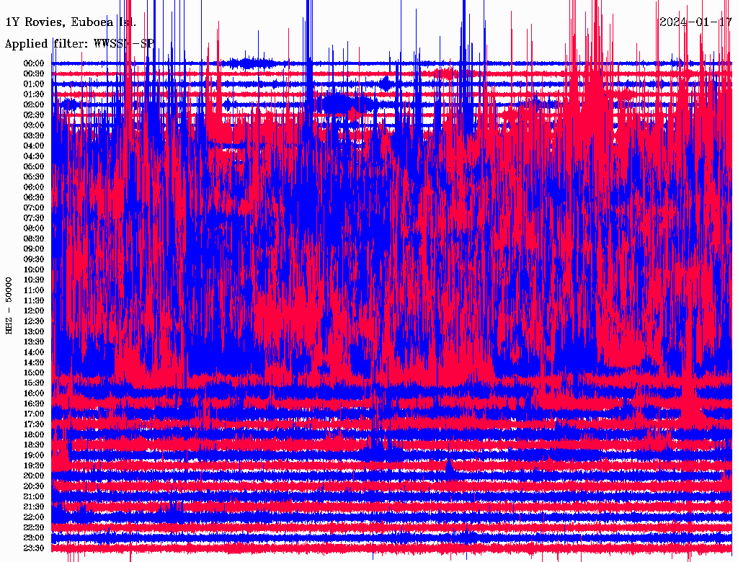Click the 20:30 time label
Viewport: 738px width, 562px height.
point(34,486)
